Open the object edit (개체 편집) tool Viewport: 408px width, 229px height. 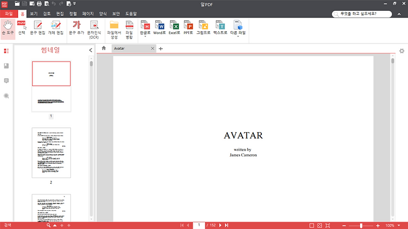pyautogui.click(x=56, y=28)
